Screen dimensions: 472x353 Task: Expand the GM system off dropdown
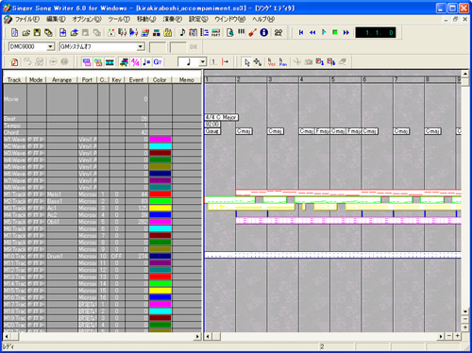click(x=141, y=47)
